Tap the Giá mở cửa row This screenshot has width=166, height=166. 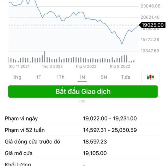pos(83,153)
